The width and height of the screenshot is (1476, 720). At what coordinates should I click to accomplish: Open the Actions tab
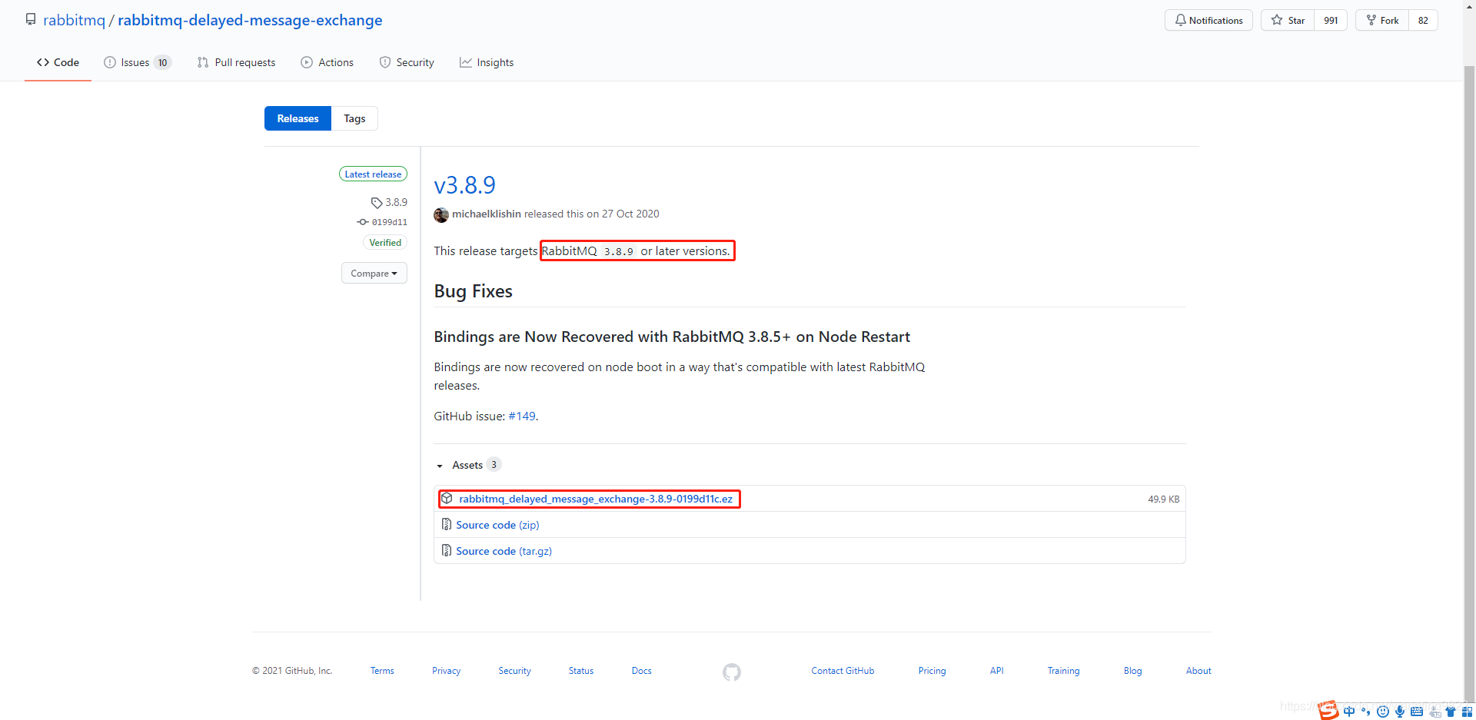(327, 62)
